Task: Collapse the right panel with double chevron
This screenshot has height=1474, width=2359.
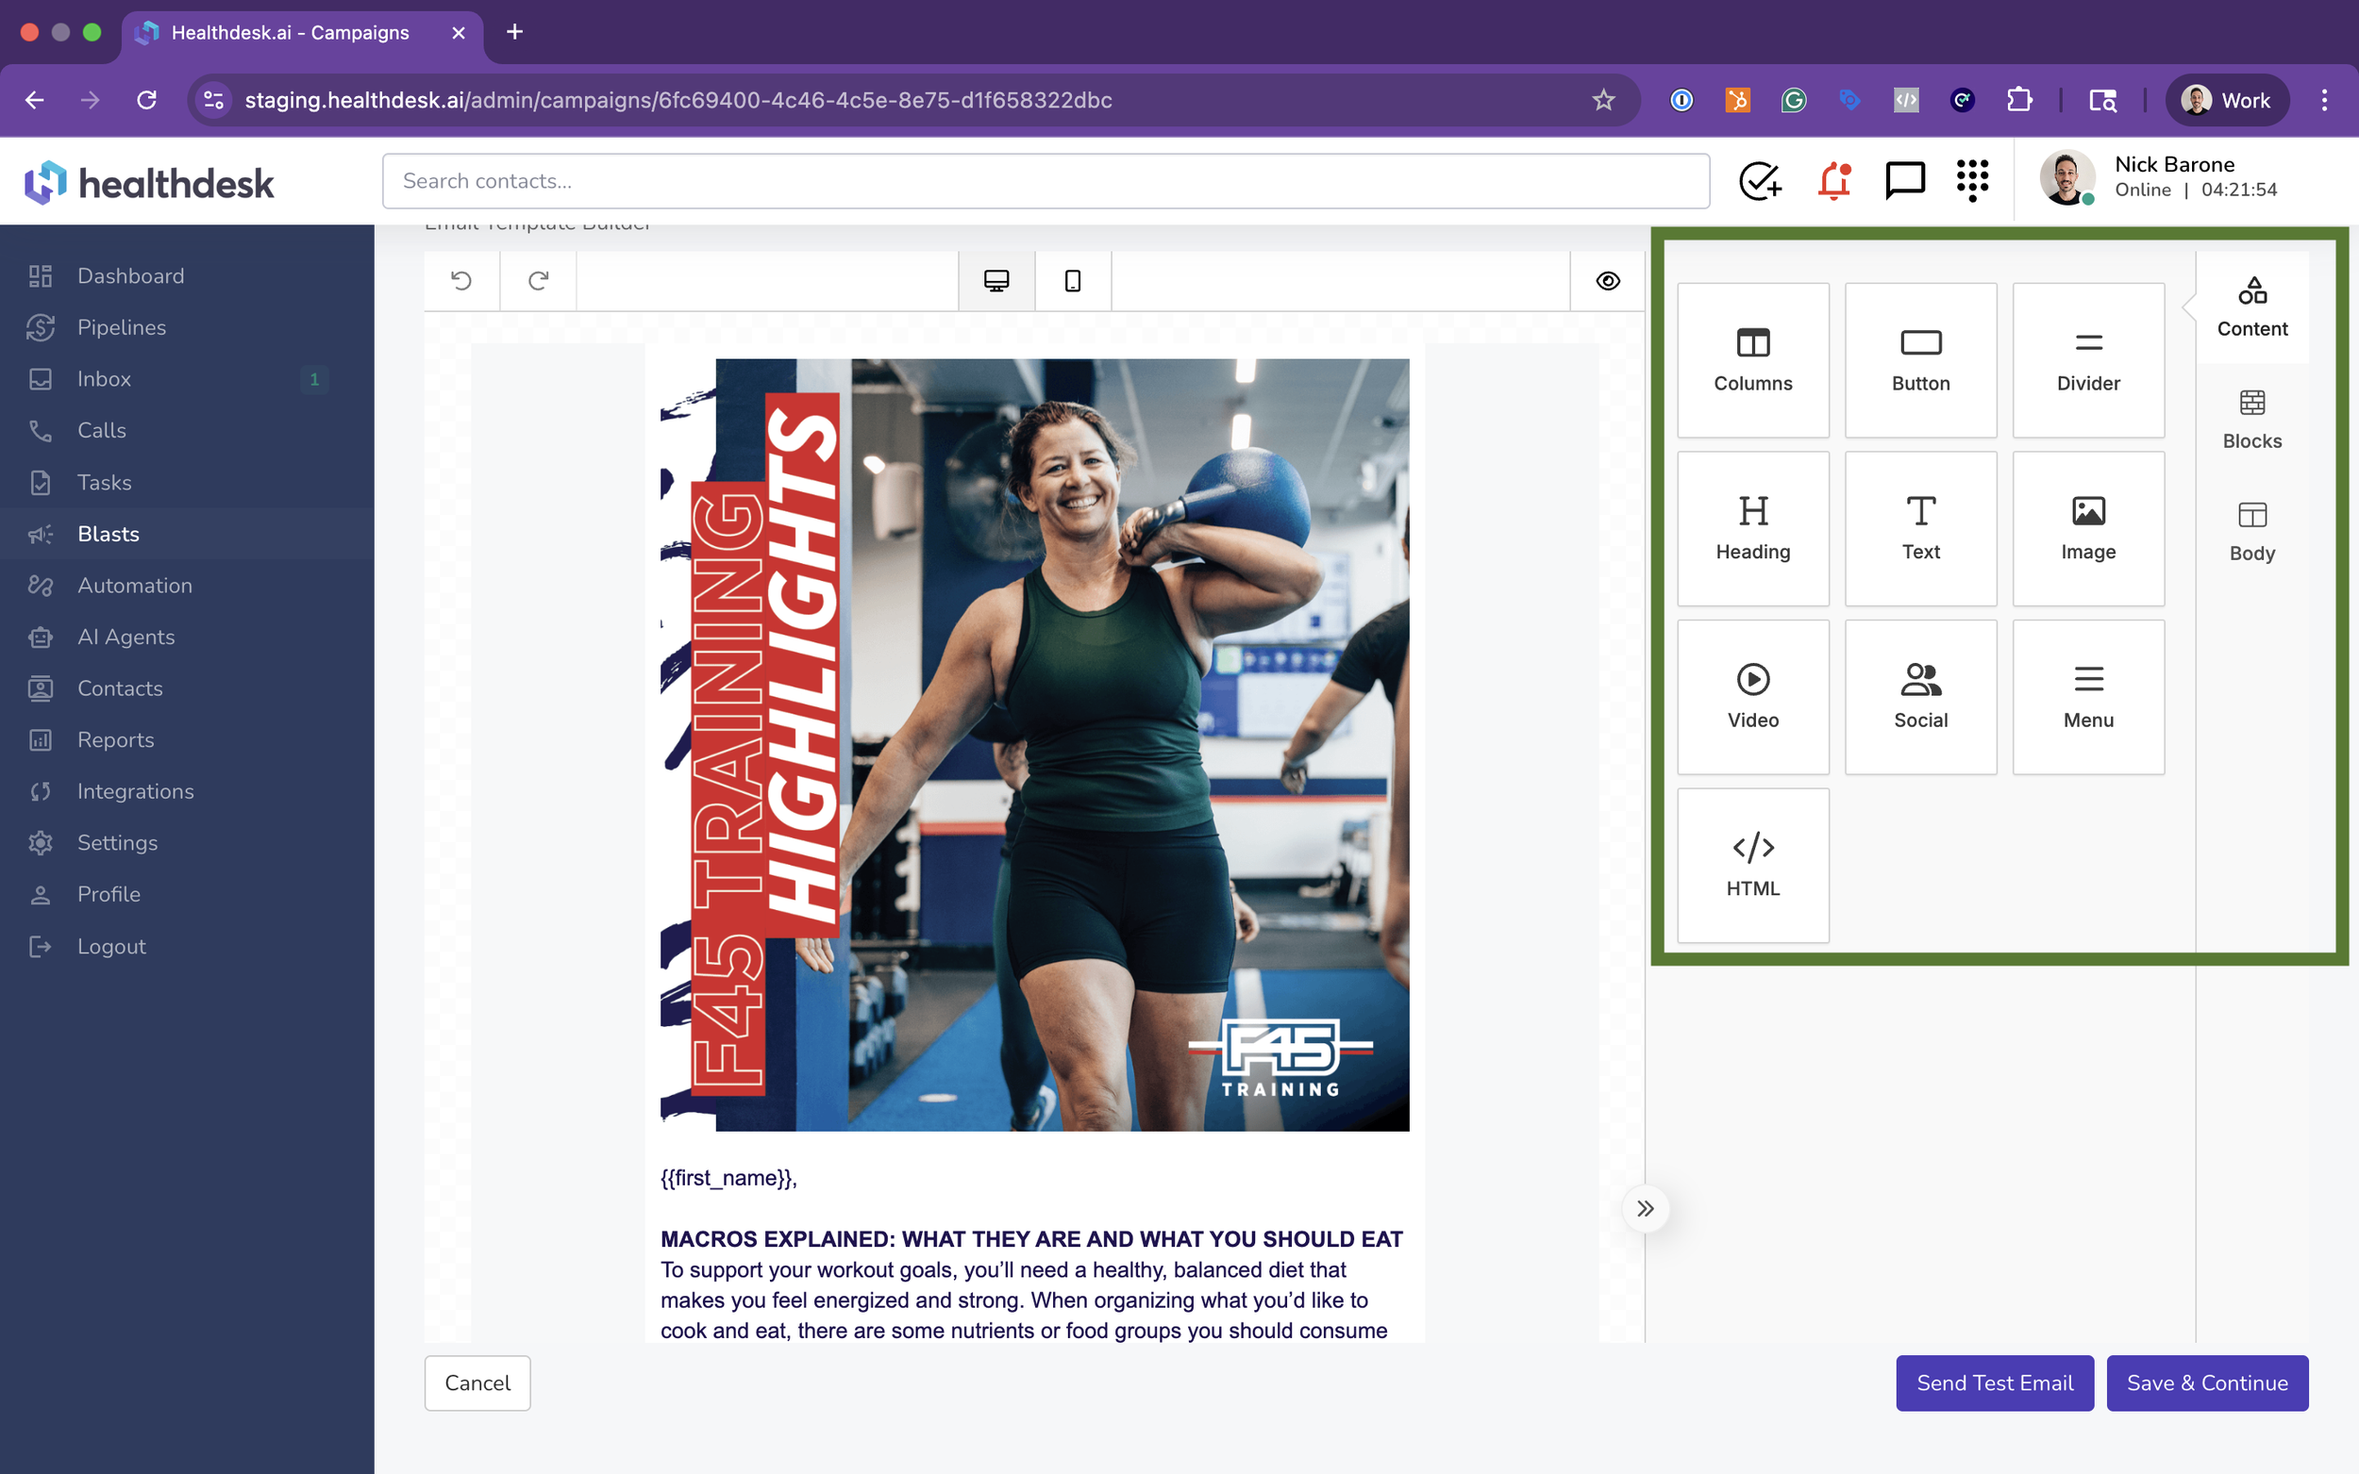Action: point(1645,1209)
